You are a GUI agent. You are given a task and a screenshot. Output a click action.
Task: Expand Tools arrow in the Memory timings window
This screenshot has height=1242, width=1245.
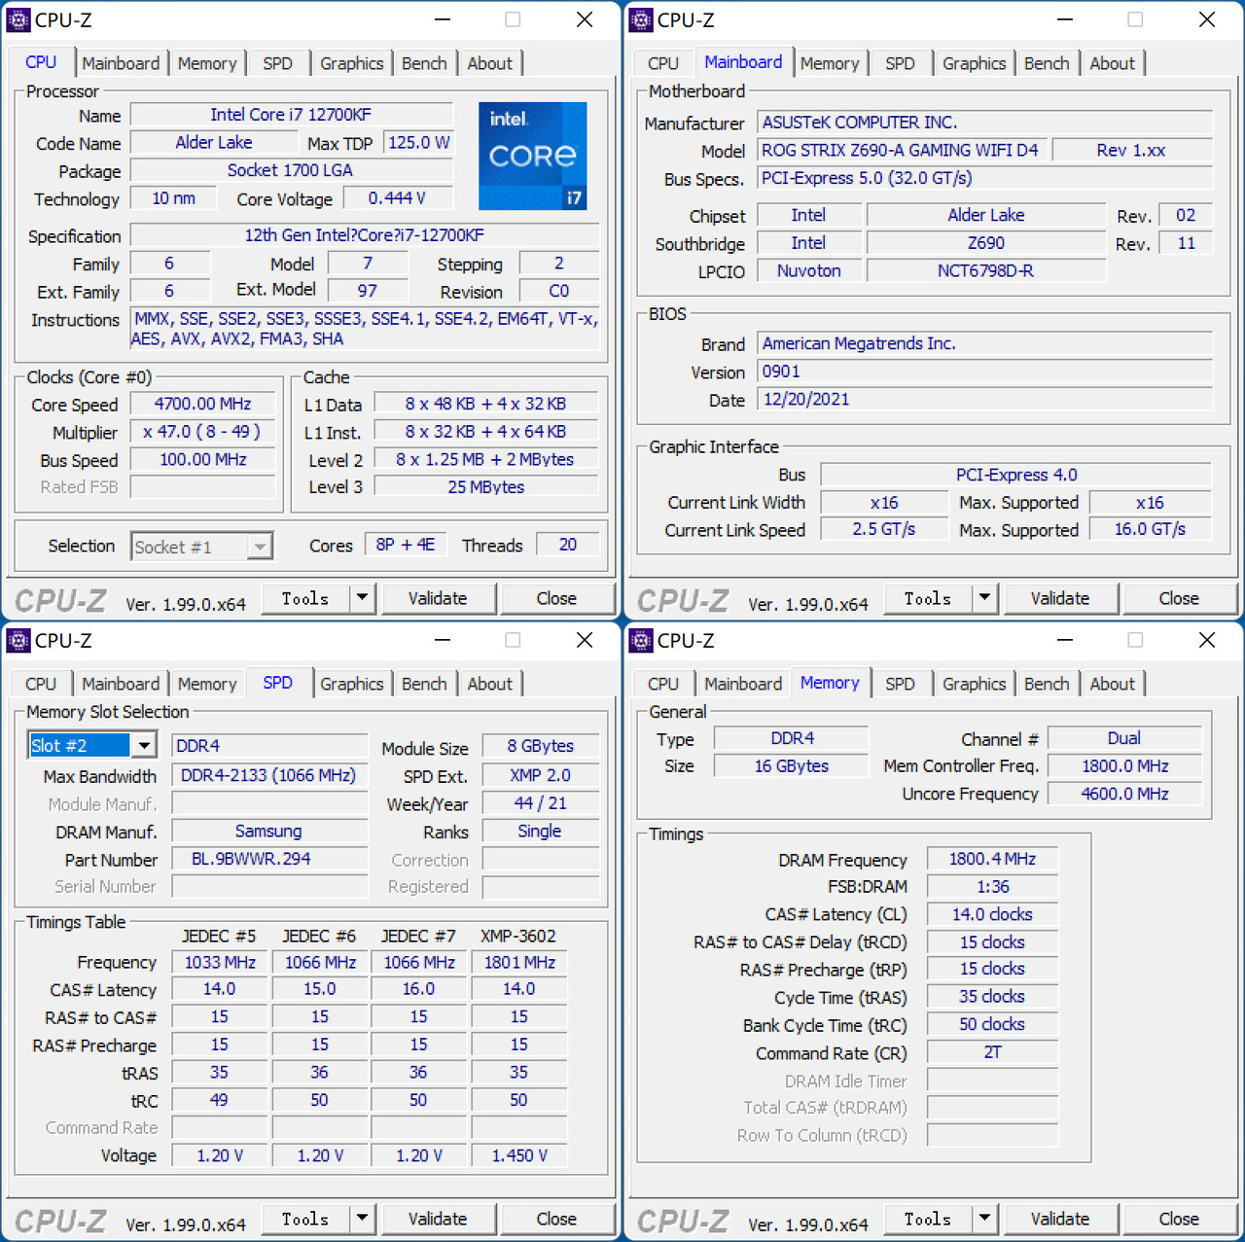click(984, 1219)
